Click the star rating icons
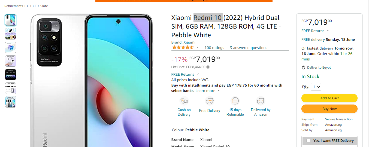 click(183, 48)
